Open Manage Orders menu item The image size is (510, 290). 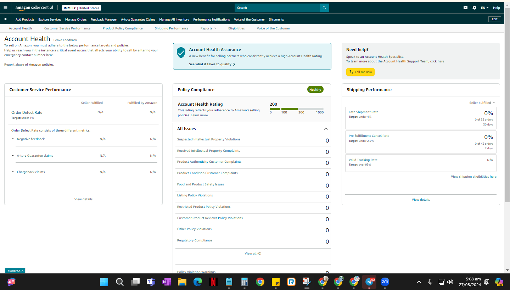[x=76, y=19]
